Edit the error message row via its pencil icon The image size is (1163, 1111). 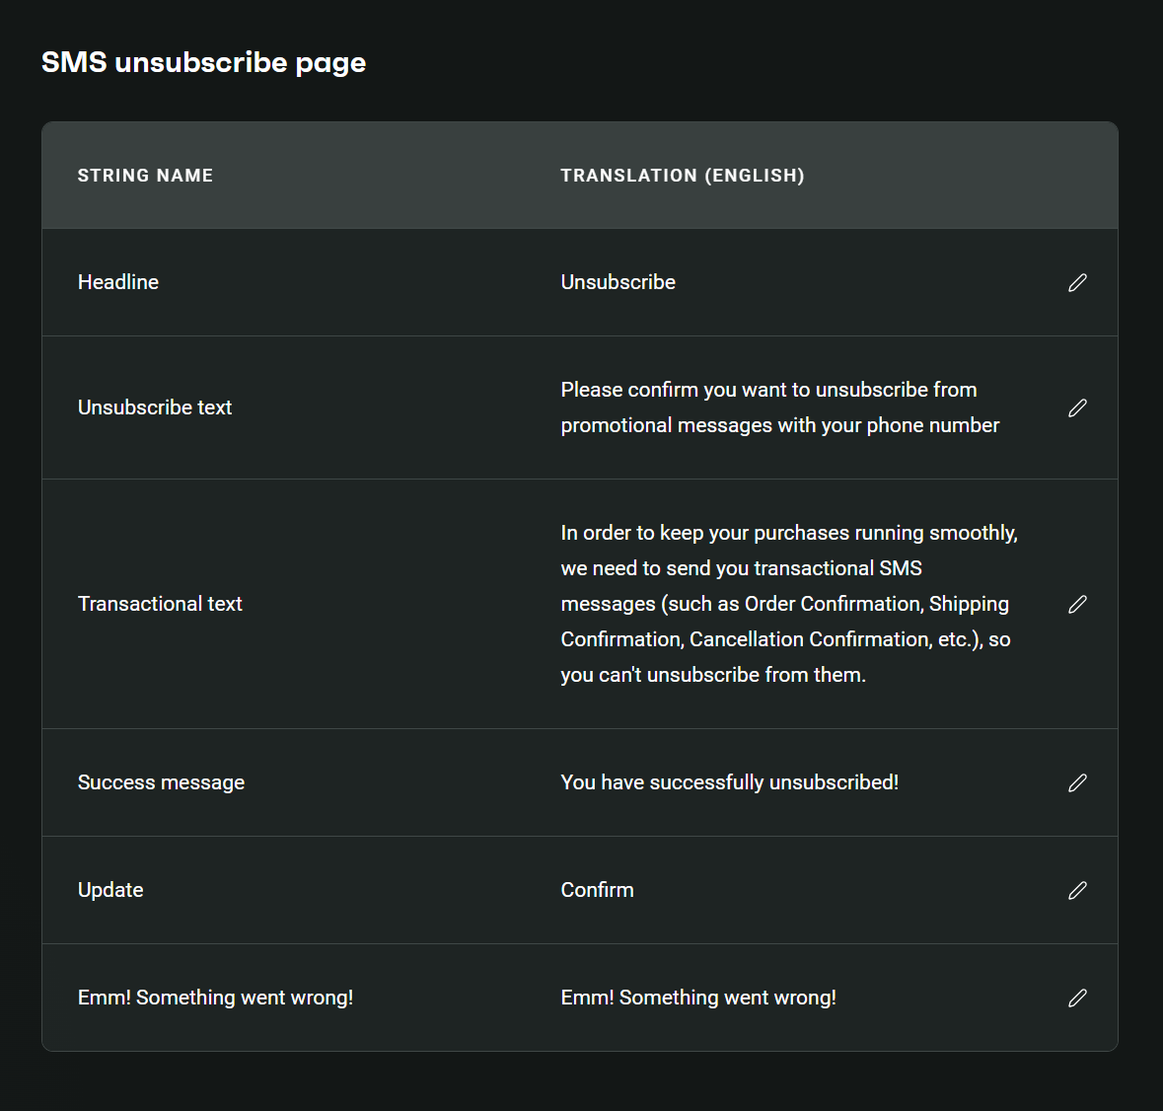point(1077,999)
